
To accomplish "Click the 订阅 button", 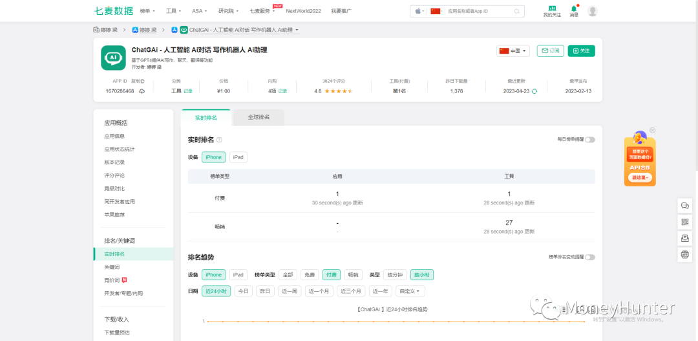I will coord(551,51).
